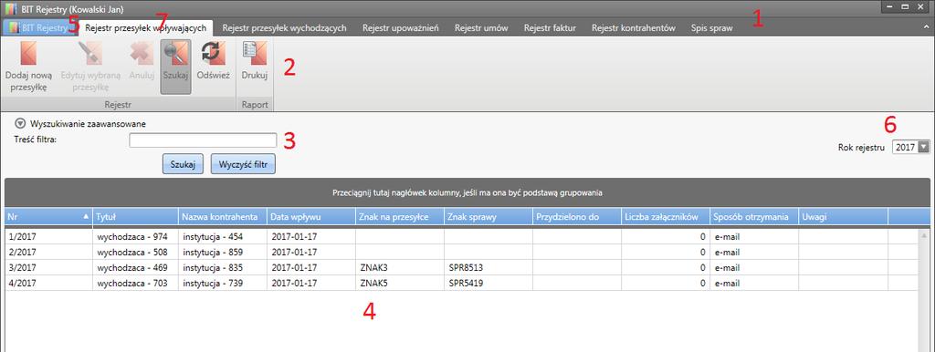Open the Rejestr kontrahentów tab
This screenshot has width=935, height=352.
tap(634, 28)
